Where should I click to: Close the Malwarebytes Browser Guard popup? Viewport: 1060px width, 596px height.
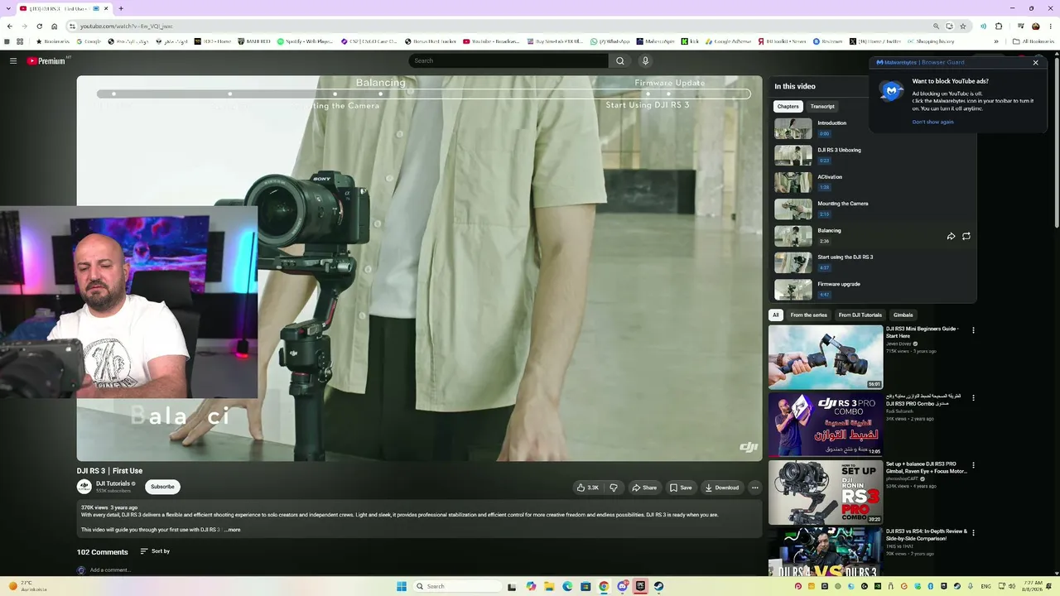point(1035,62)
